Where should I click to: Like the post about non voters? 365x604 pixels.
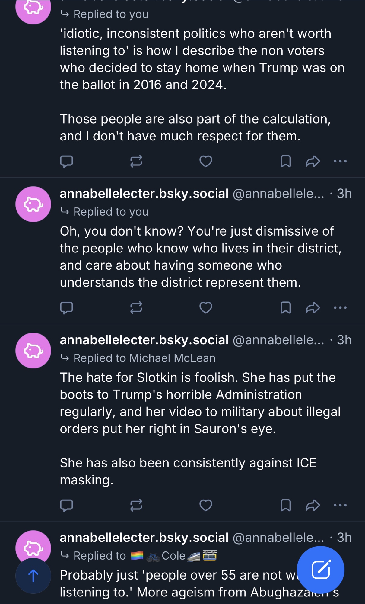click(206, 161)
